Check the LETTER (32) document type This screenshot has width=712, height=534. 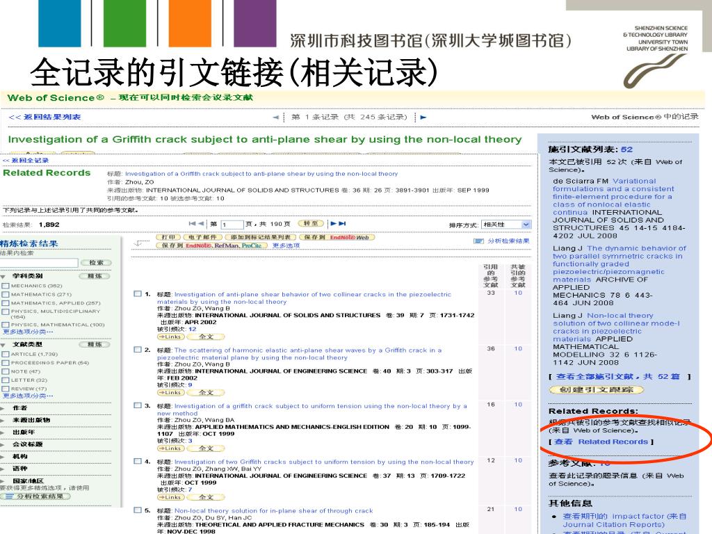click(6, 380)
